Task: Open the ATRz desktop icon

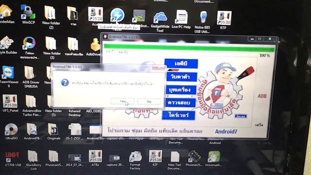Action: (x=95, y=158)
